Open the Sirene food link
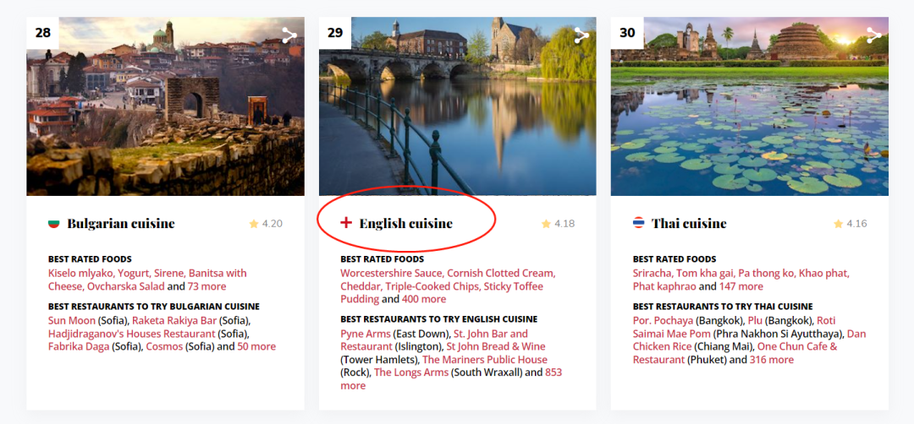The width and height of the screenshot is (914, 424). [x=169, y=274]
